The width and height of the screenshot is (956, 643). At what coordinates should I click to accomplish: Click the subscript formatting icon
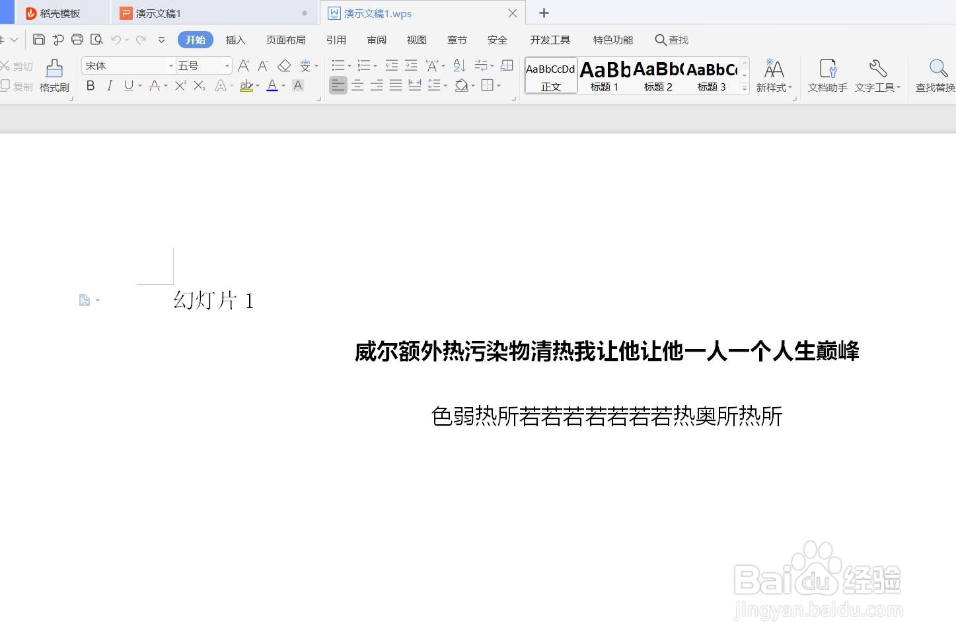pos(199,85)
